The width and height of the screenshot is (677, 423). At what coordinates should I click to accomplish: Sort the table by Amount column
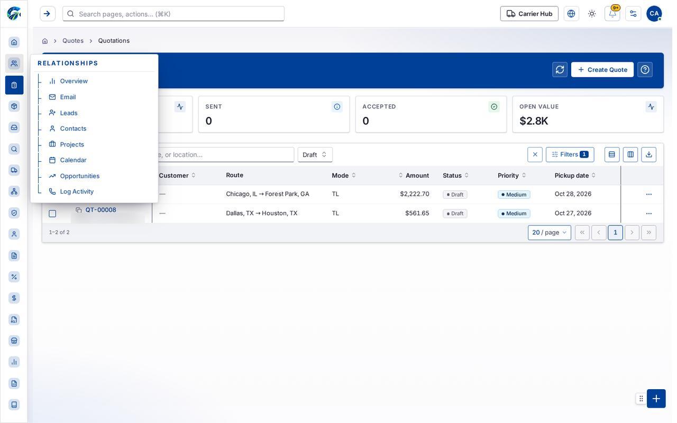tap(414, 176)
